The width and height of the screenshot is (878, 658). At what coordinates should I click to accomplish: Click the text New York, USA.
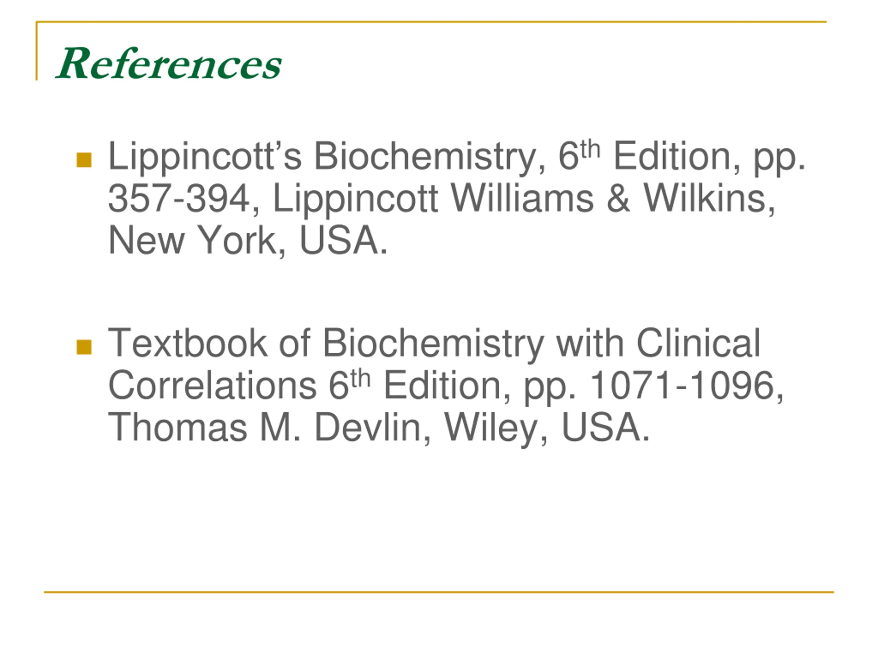[x=248, y=241]
